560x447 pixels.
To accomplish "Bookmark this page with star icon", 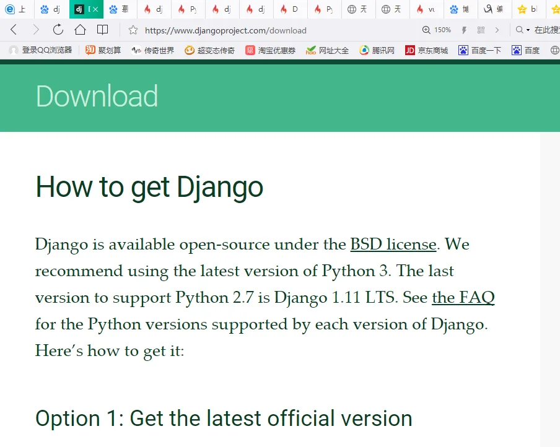I will coord(133,30).
